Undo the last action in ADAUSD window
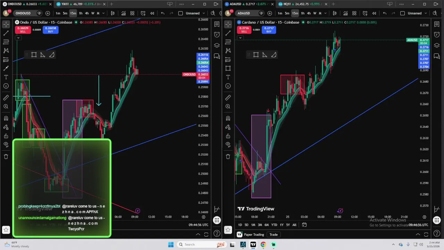444x250 pixels. tap(385, 13)
